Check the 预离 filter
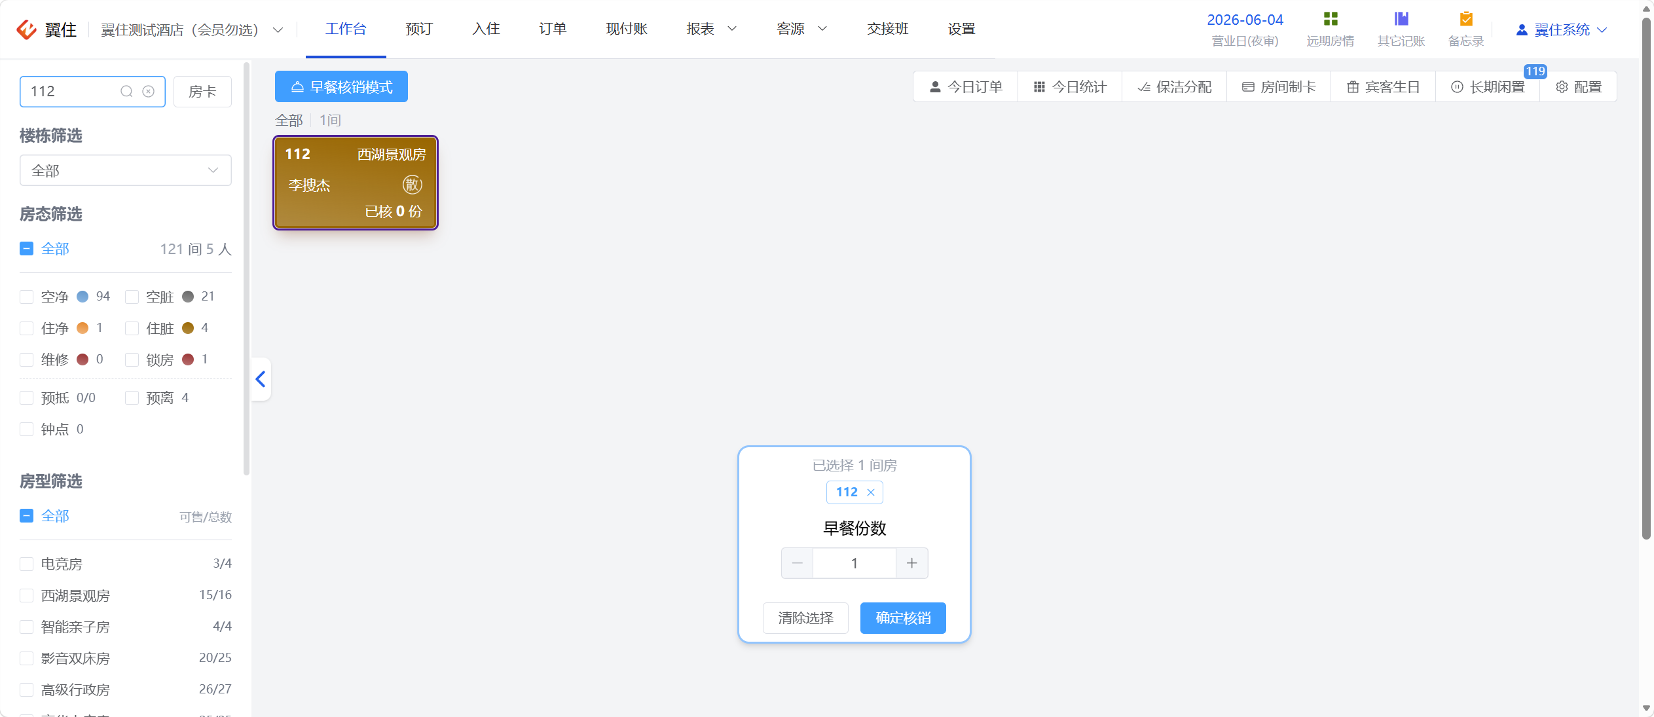Viewport: 1654px width, 717px height. 132,398
